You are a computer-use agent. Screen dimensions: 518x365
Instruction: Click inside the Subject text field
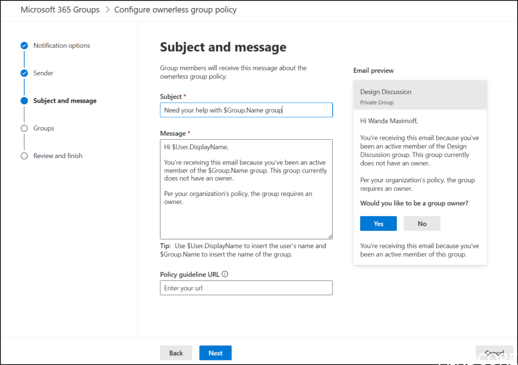pos(246,110)
